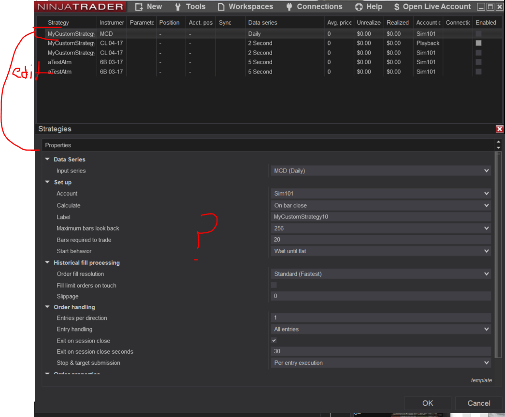Viewport: 505px width, 417px height.
Task: Click the New window icon
Action: tap(139, 7)
